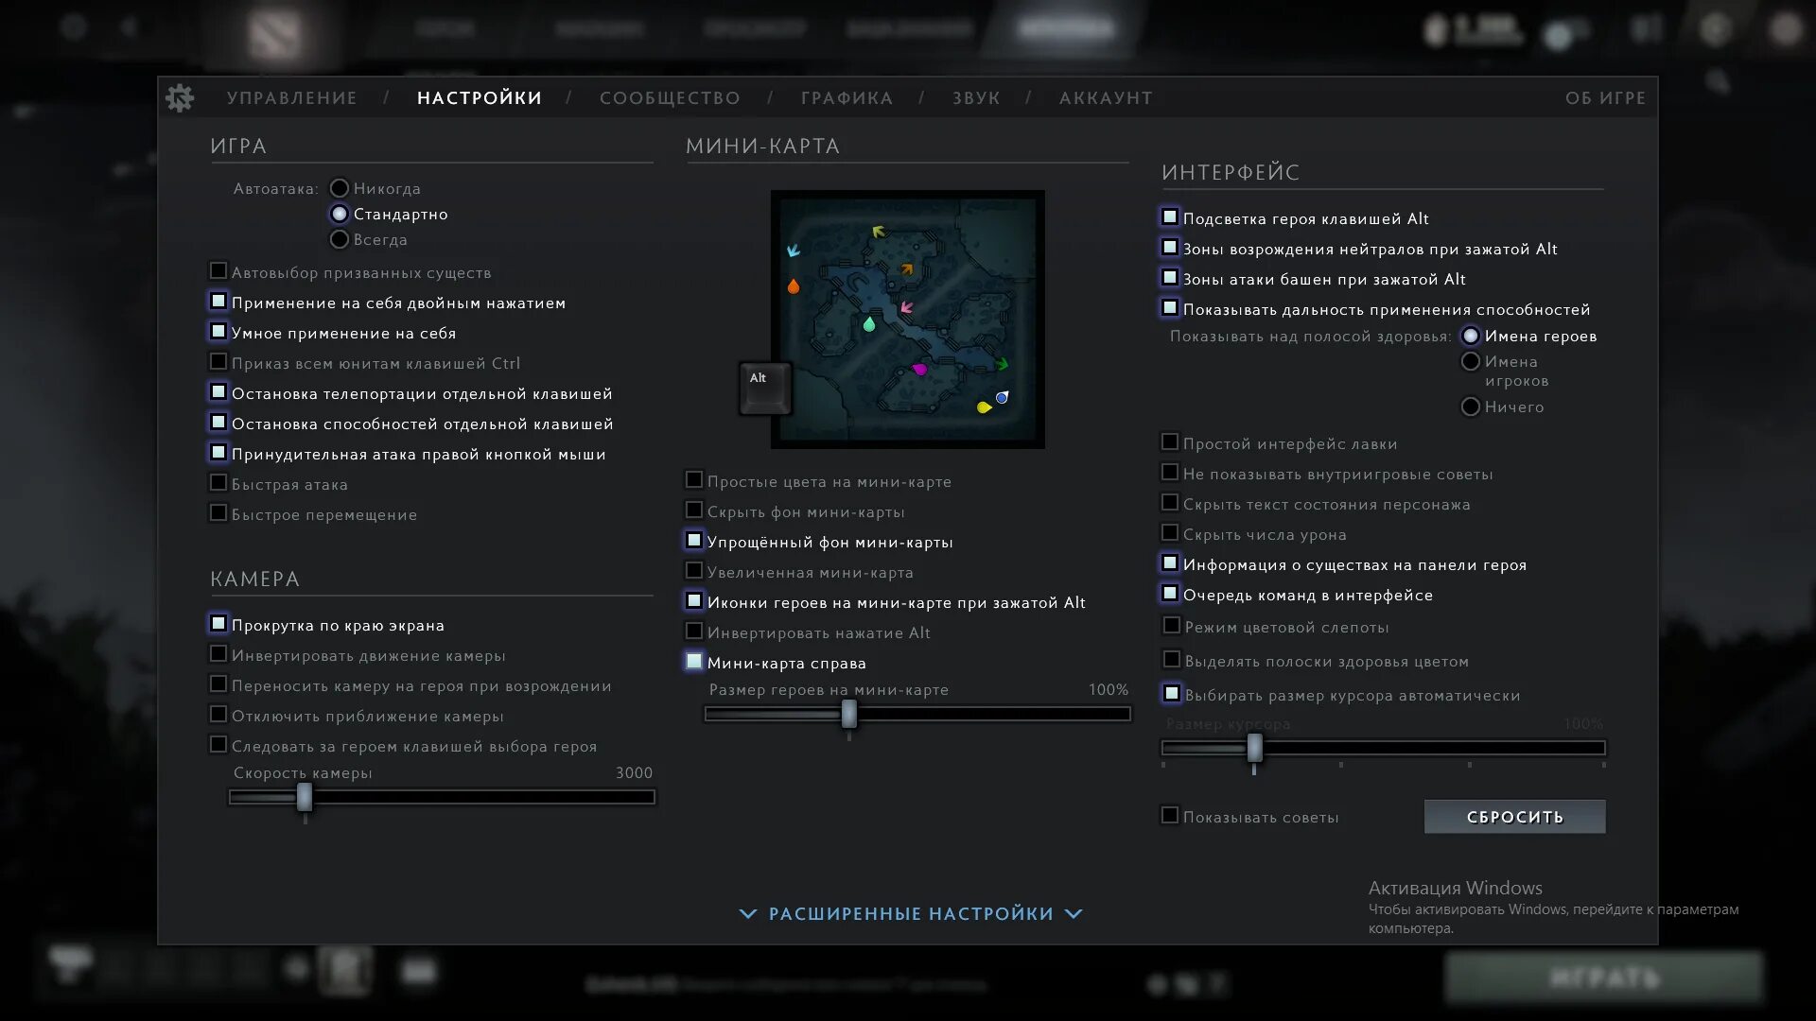Enable Режим цветовой слепоты

[x=1172, y=626]
